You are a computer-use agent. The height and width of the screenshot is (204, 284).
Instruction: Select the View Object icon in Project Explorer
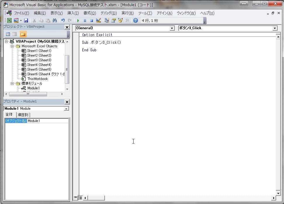coord(15,34)
